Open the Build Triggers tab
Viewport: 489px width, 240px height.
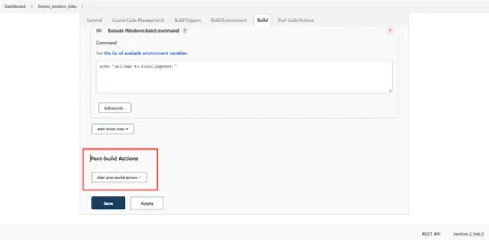tap(187, 20)
